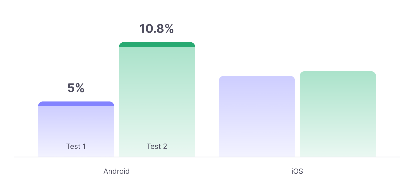
Task: Click the capital S in iOS
Action: [x=300, y=171]
